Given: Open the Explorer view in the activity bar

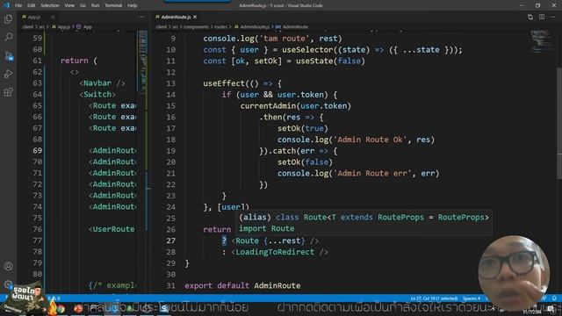Looking at the screenshot, I should coord(8,19).
